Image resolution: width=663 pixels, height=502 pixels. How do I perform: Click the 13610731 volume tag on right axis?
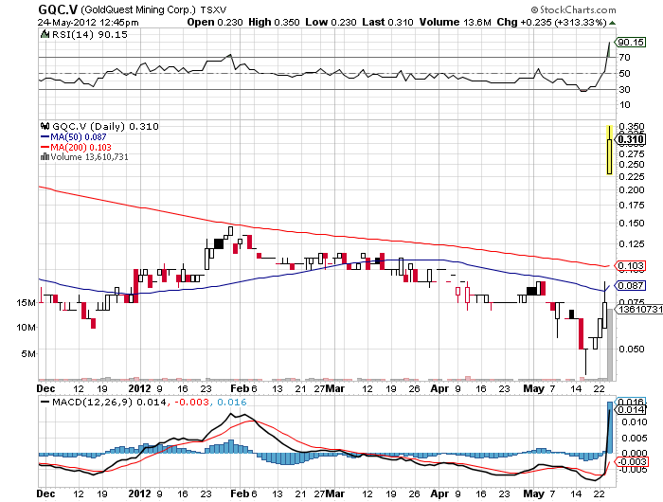pyautogui.click(x=639, y=309)
